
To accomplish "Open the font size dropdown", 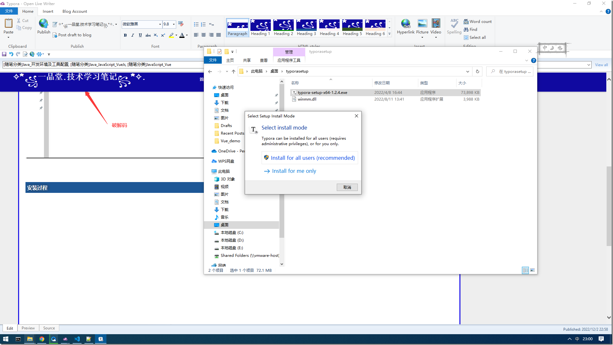I will tap(174, 24).
